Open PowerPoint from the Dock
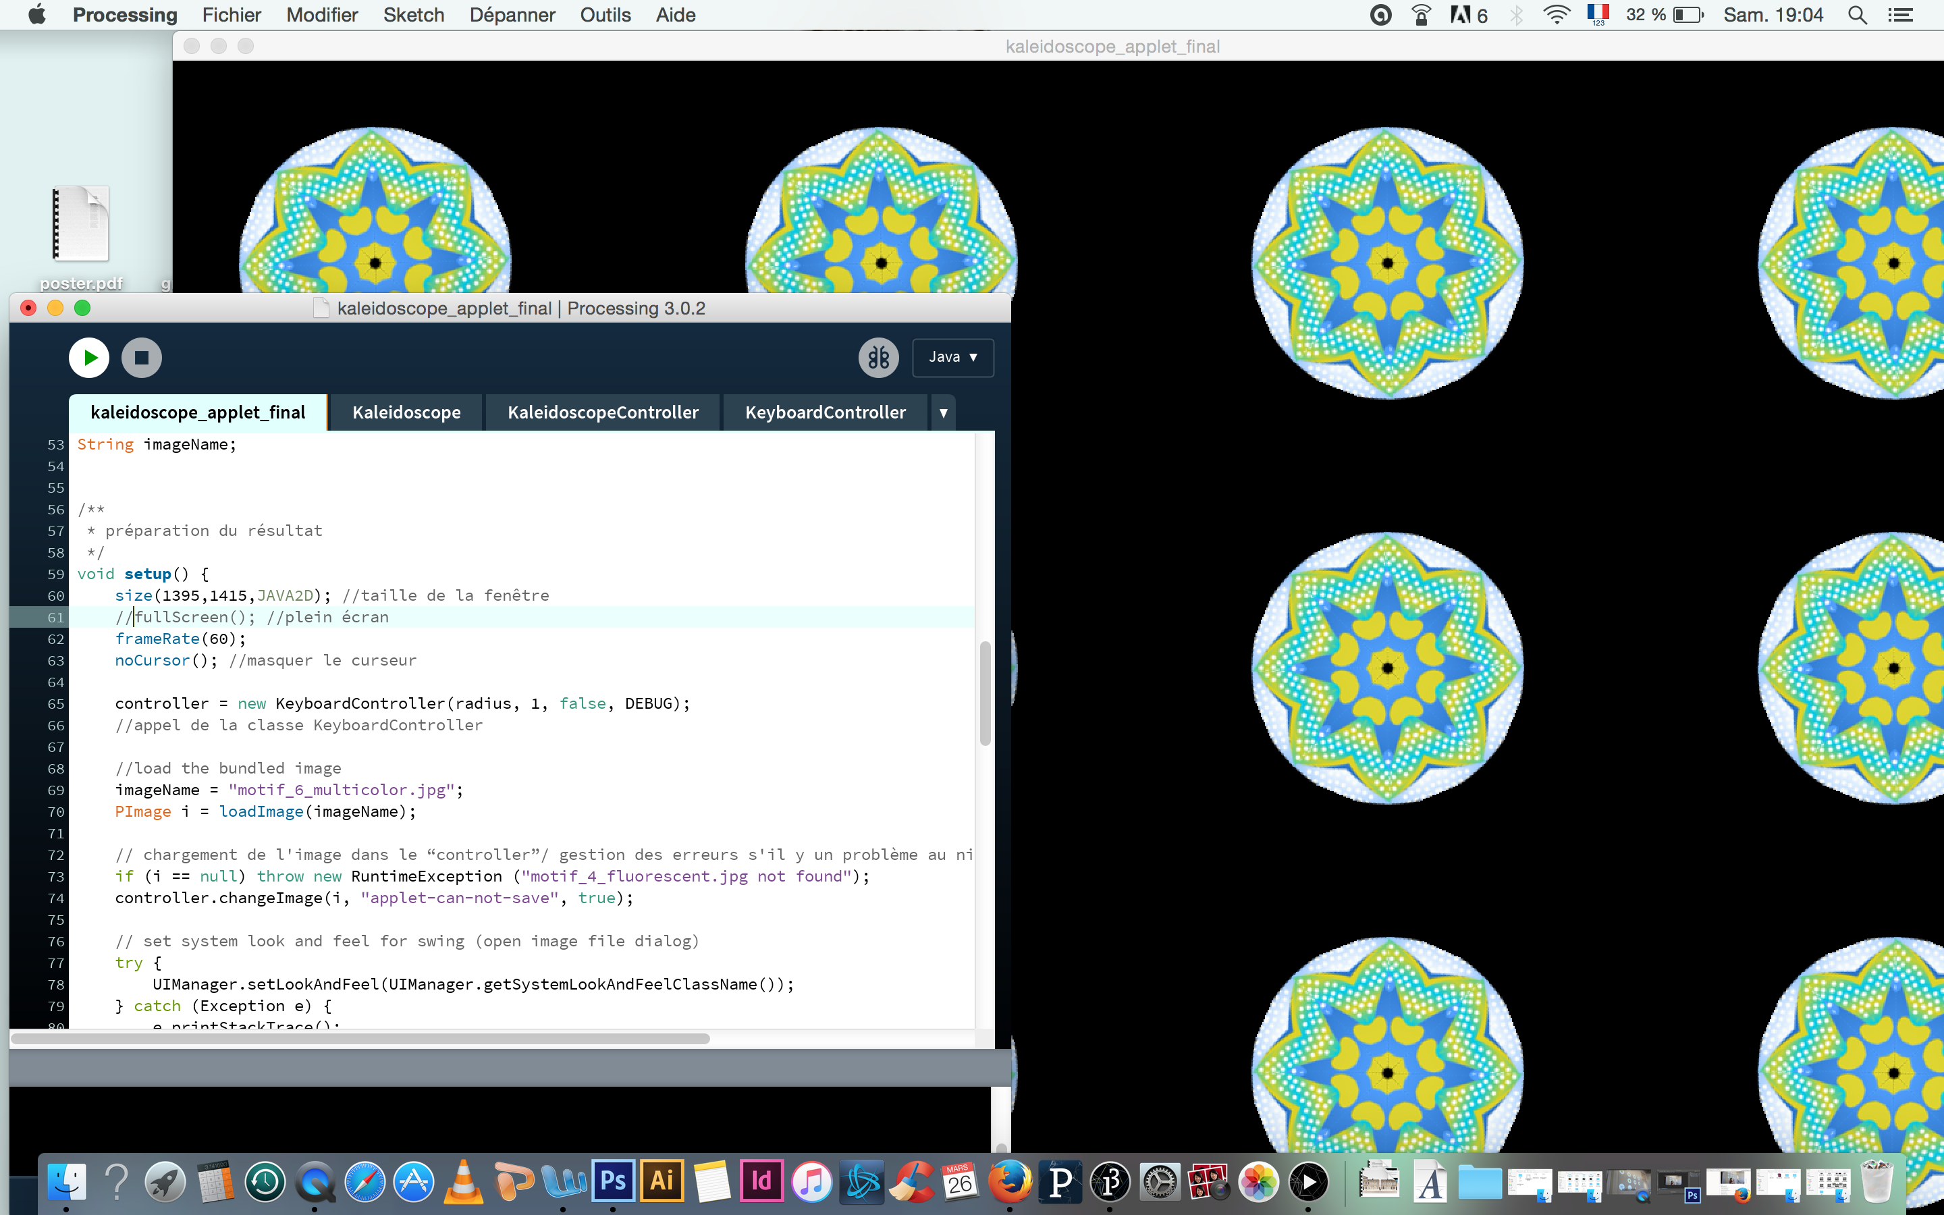This screenshot has width=1944, height=1215. click(513, 1182)
